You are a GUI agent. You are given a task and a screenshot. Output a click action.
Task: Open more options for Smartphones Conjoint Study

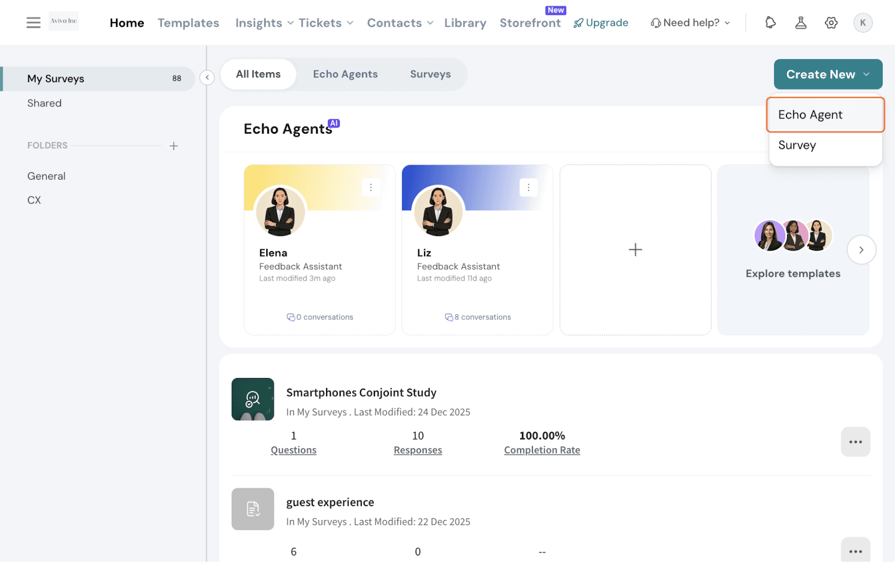[x=855, y=442]
